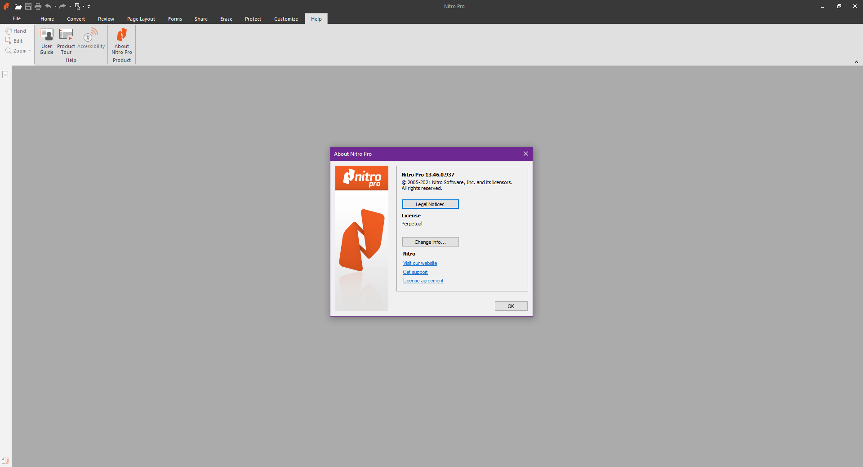This screenshot has height=467, width=863.
Task: Open the Attachments pane paperclip icon
Action: [5, 461]
